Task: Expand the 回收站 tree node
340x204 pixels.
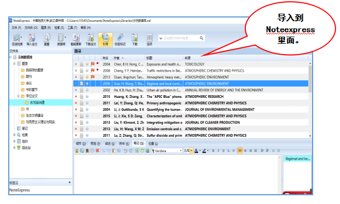Action: tap(15, 148)
